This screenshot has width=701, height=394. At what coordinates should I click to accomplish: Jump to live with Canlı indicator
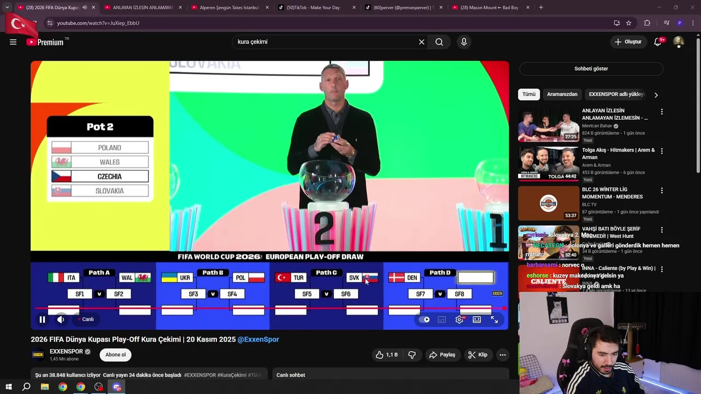(86, 320)
